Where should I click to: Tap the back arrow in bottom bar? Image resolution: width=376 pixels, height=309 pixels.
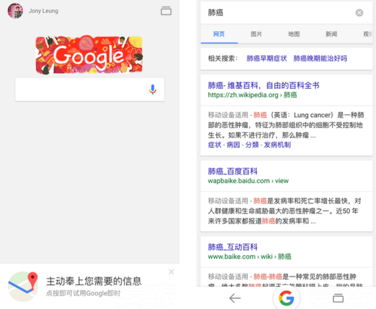pyautogui.click(x=235, y=298)
